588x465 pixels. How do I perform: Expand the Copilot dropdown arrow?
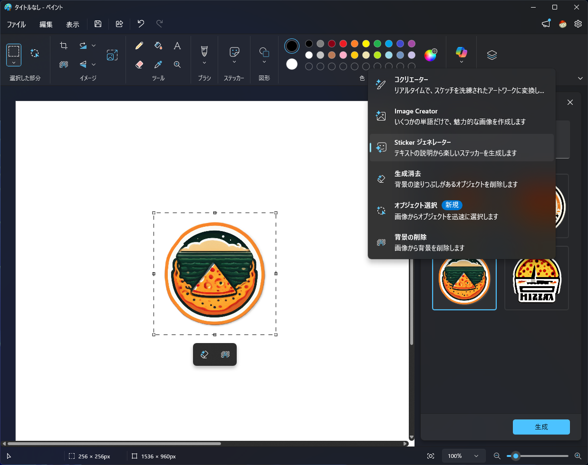point(461,62)
